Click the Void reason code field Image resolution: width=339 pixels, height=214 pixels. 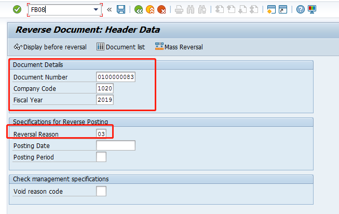coord(101,191)
